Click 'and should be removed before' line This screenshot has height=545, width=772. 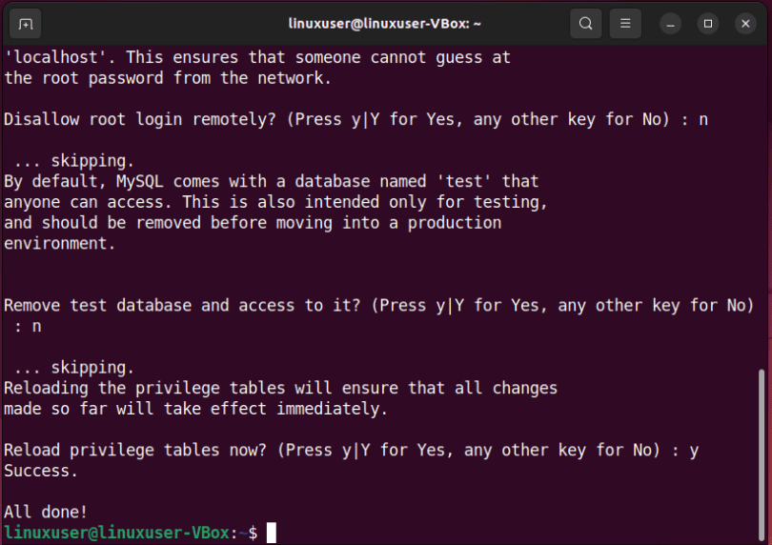(x=253, y=223)
